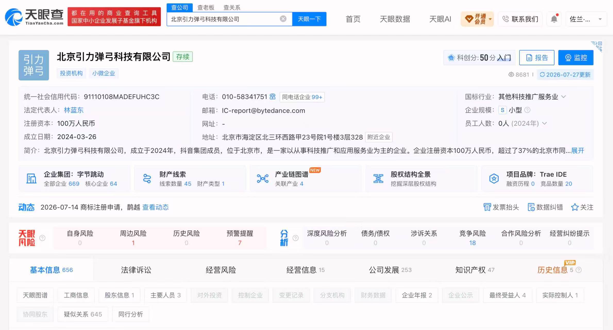
Task: Click the 投资机构 tag
Action: (71, 73)
